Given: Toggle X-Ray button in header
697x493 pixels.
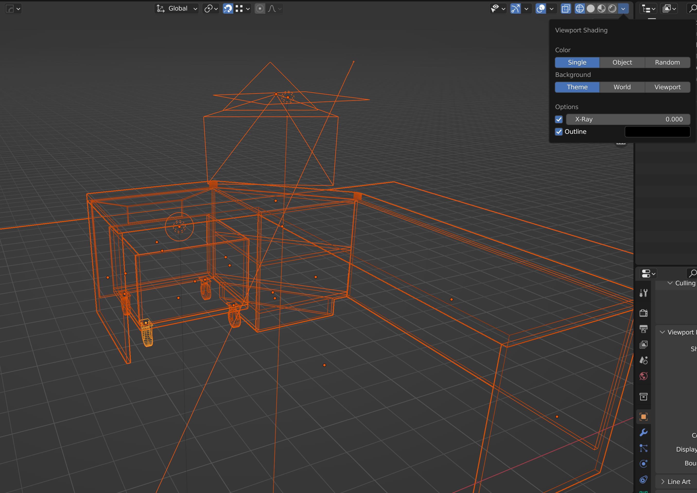Looking at the screenshot, I should 566,8.
